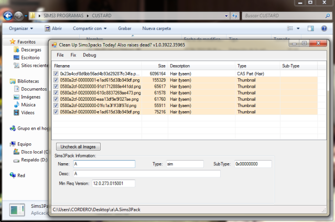This screenshot has width=335, height=222.
Task: Click the Min Req Version input field
Action: pyautogui.click(x=113, y=183)
